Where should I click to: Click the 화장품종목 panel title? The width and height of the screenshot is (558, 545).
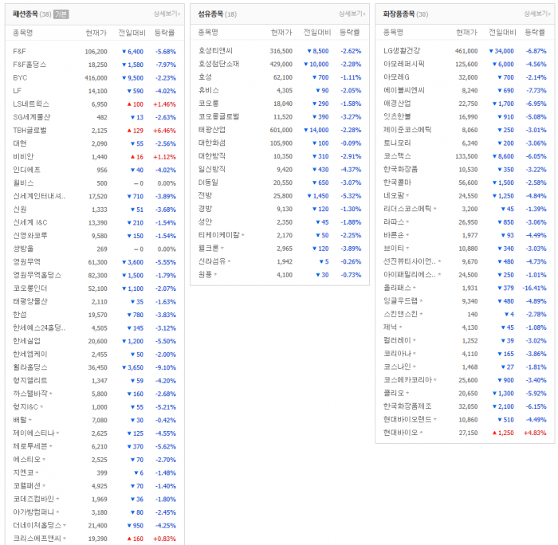399,14
